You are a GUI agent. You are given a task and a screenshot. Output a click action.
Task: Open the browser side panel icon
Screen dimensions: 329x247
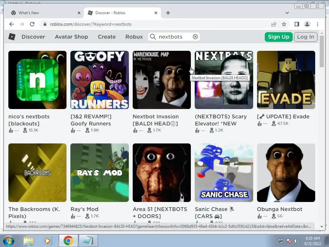pos(297,24)
